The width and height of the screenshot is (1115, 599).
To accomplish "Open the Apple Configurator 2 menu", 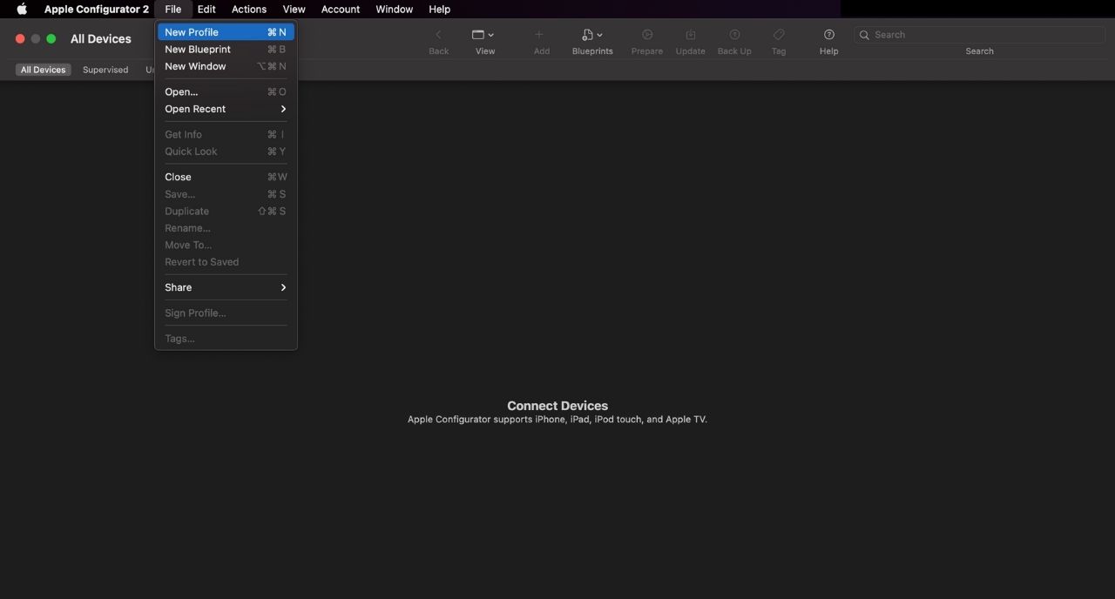I will 97,9.
